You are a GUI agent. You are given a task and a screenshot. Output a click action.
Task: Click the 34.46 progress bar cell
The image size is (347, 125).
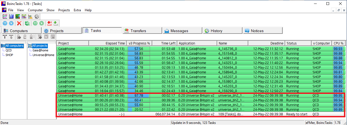pyautogui.click(x=139, y=91)
